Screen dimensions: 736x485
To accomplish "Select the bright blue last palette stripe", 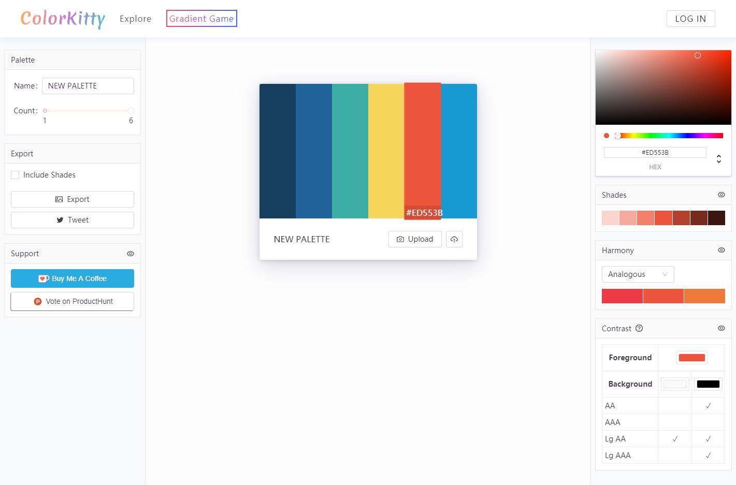I will pos(459,151).
